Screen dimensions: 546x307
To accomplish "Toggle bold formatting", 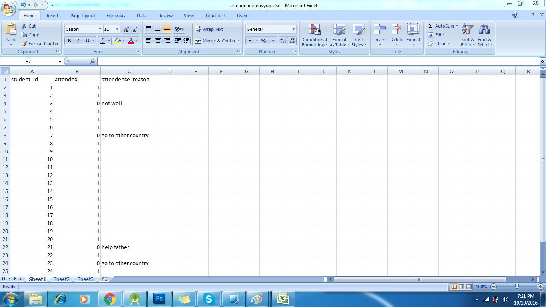I will [x=69, y=41].
